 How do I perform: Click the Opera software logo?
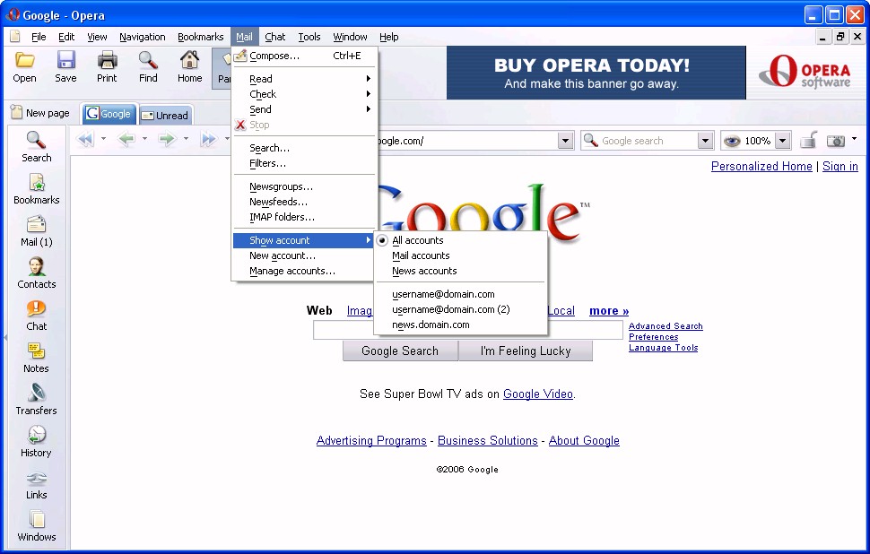coord(805,72)
